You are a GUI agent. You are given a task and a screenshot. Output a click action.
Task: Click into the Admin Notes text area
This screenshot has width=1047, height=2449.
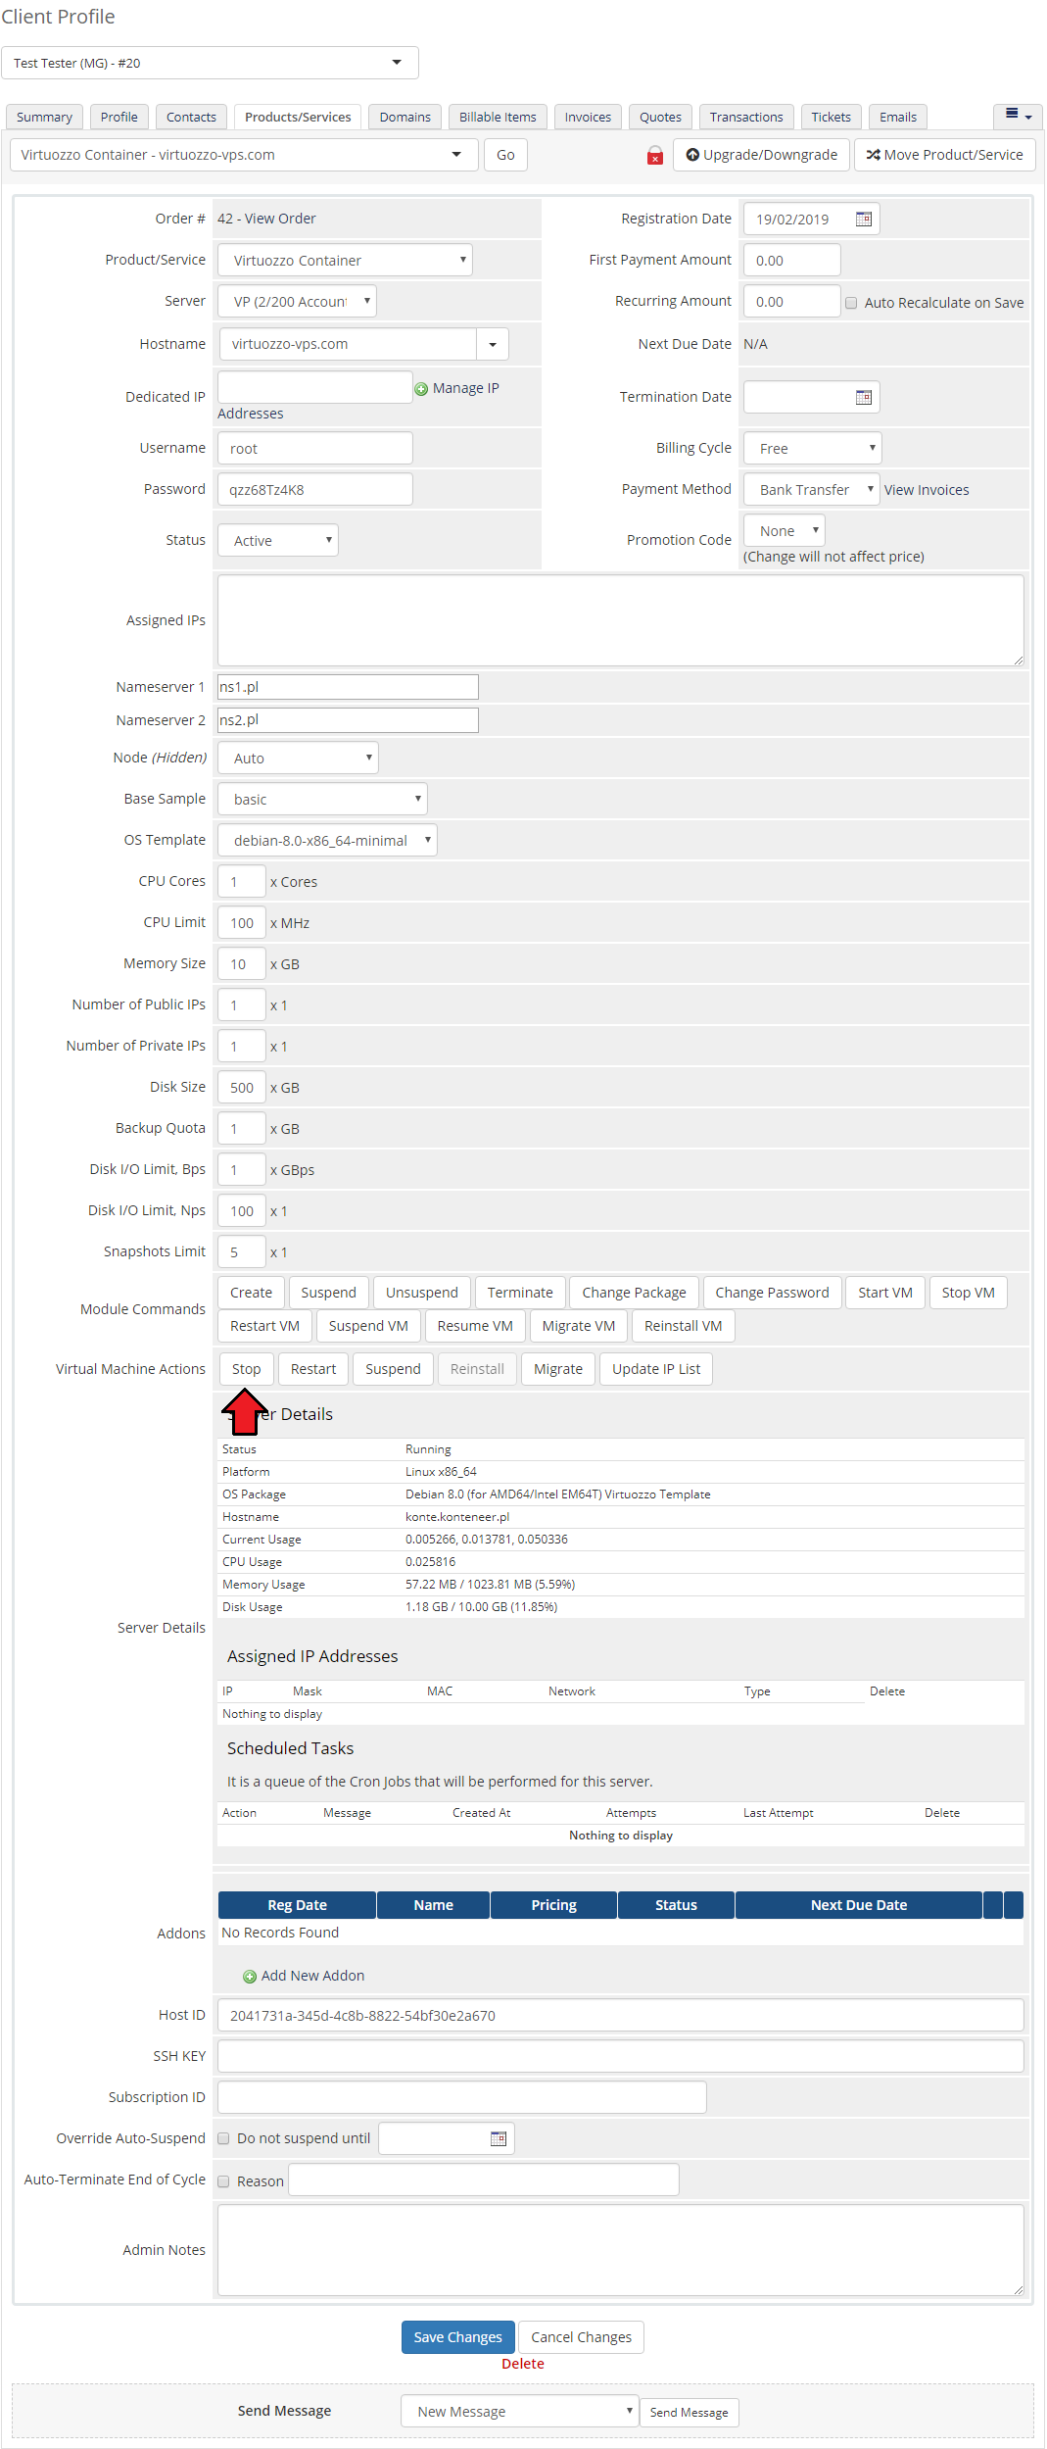coord(620,2250)
